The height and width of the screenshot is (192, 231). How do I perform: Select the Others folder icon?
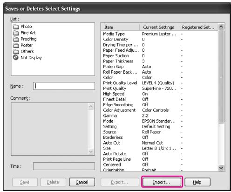(x=16, y=52)
